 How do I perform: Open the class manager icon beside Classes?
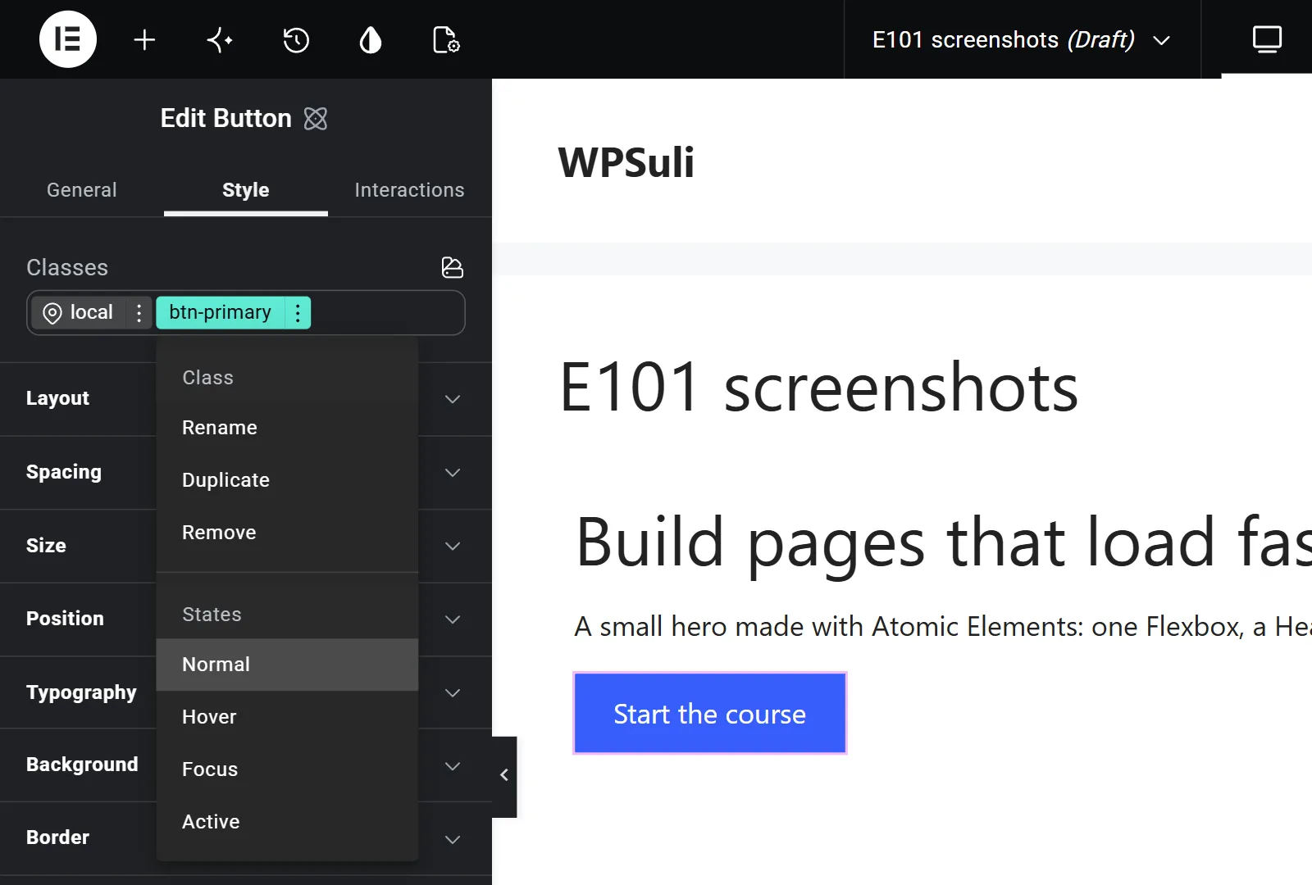tap(453, 267)
